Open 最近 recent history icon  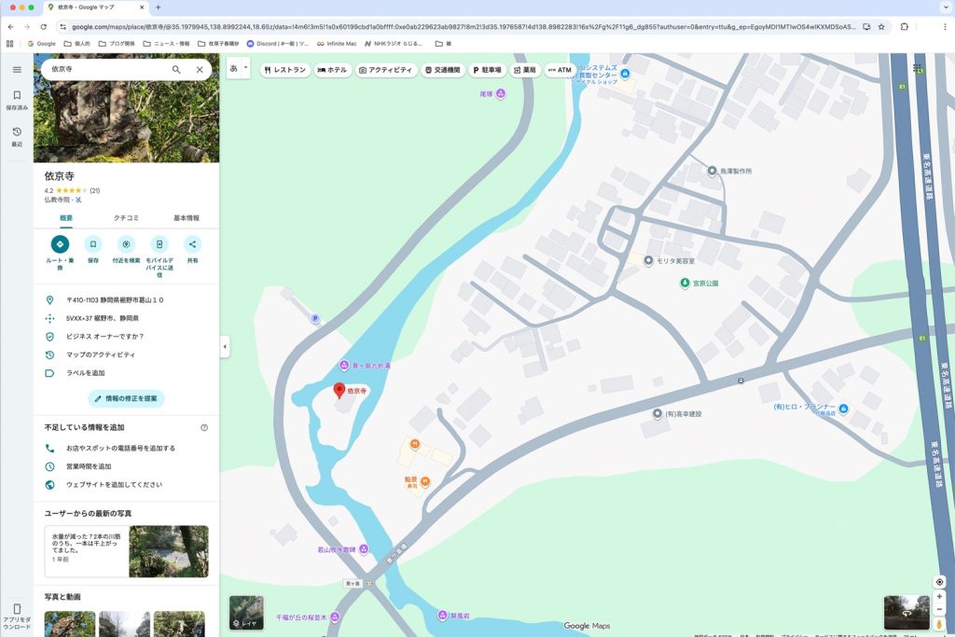point(17,136)
